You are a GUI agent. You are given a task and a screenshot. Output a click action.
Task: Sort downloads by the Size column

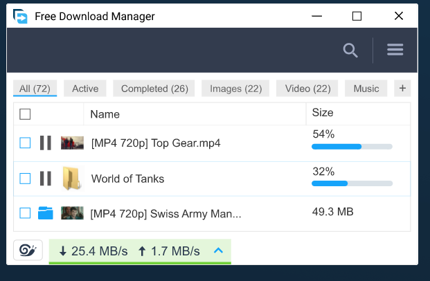pyautogui.click(x=323, y=113)
